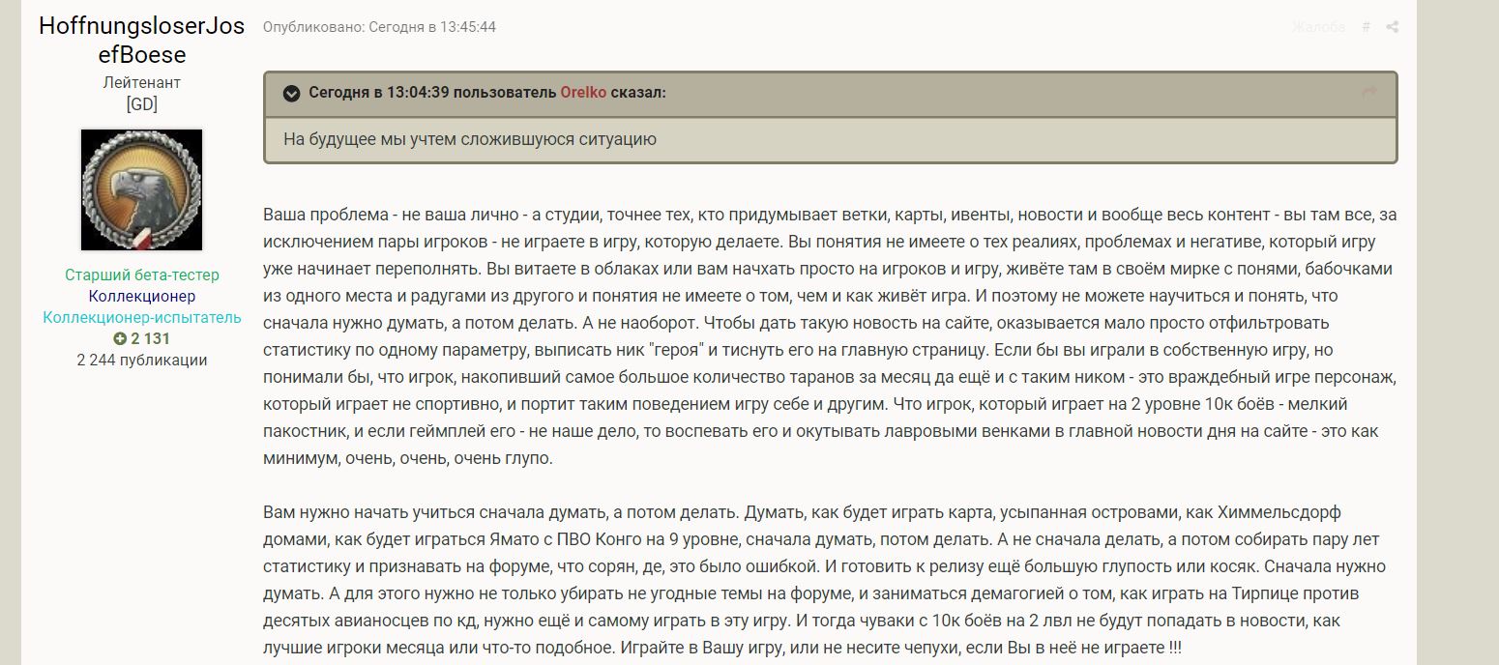This screenshot has height=665, width=1499.
Task: Select the Лейтенант rank text
Action: 141,83
